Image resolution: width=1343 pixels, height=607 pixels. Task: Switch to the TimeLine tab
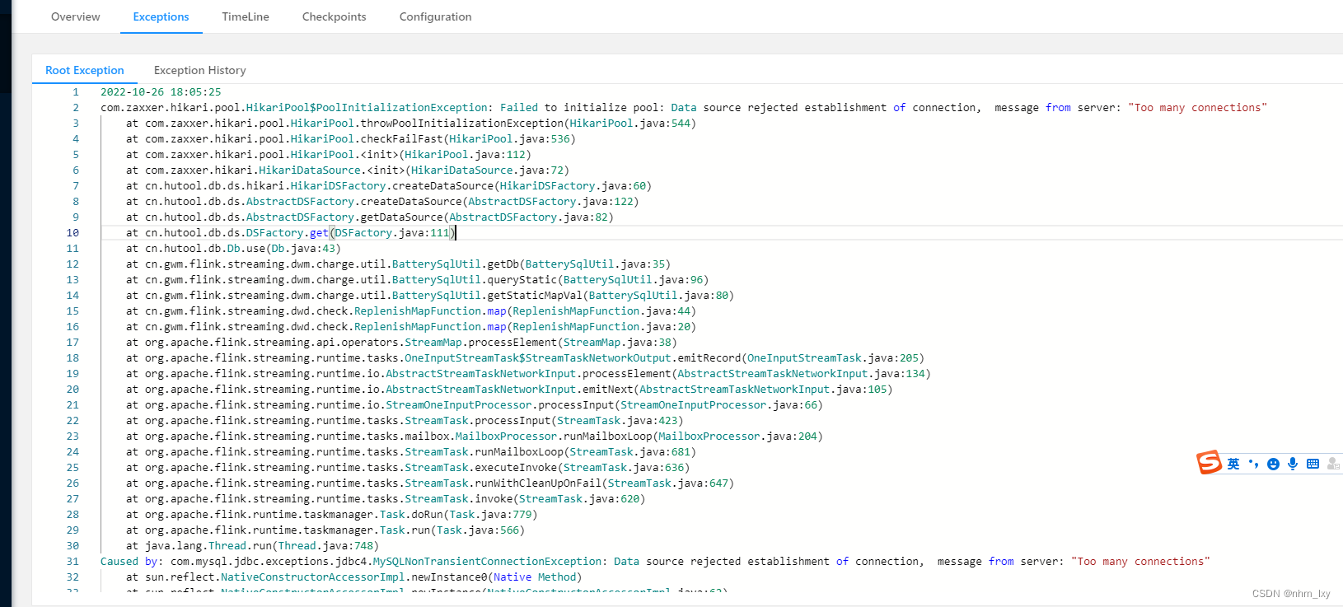[x=246, y=16]
